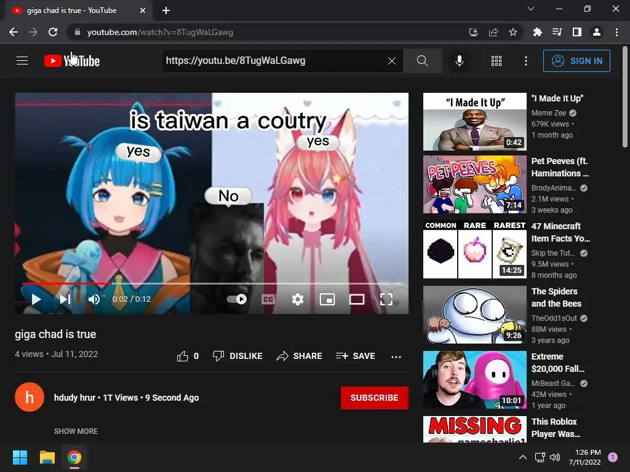The height and width of the screenshot is (472, 630).
Task: Close the giga chad is true tab
Action: tap(143, 10)
